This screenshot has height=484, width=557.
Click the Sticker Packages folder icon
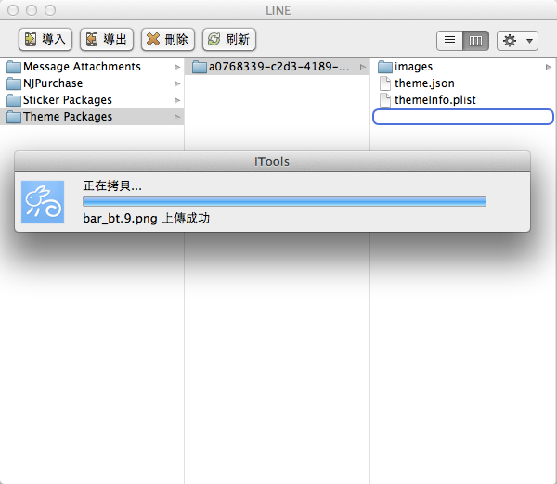click(x=14, y=100)
